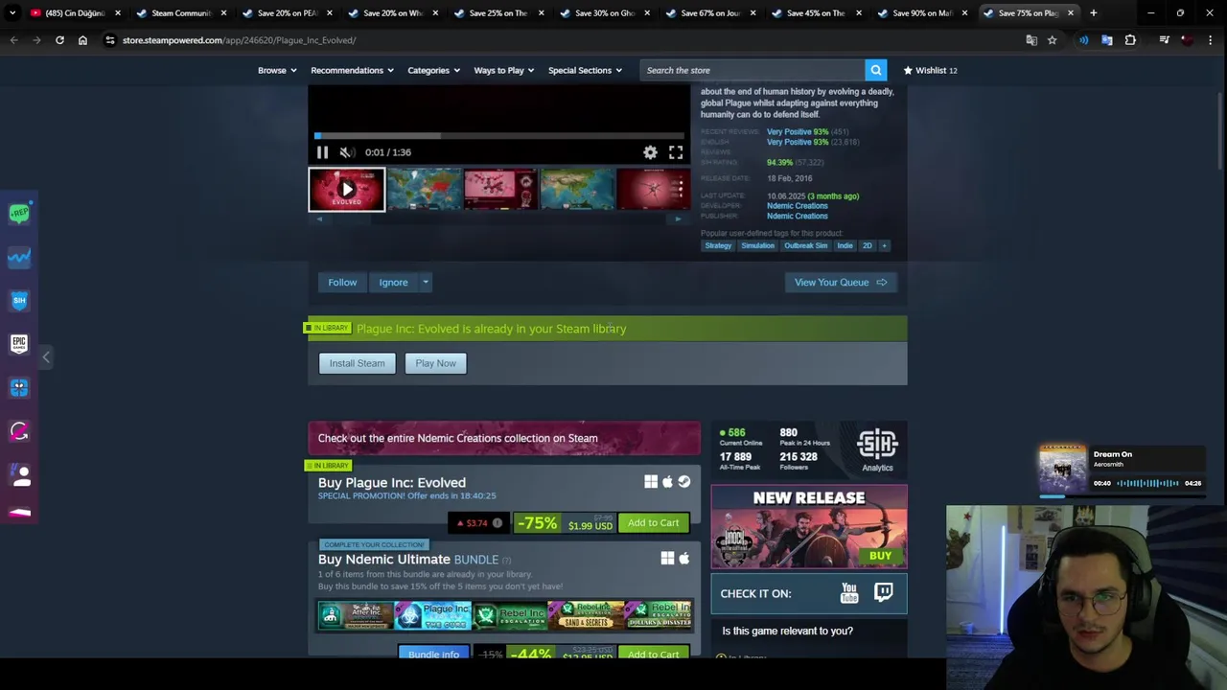Screen dimensions: 1227x690
Task: Click the store search magnifier button
Action: click(x=875, y=70)
